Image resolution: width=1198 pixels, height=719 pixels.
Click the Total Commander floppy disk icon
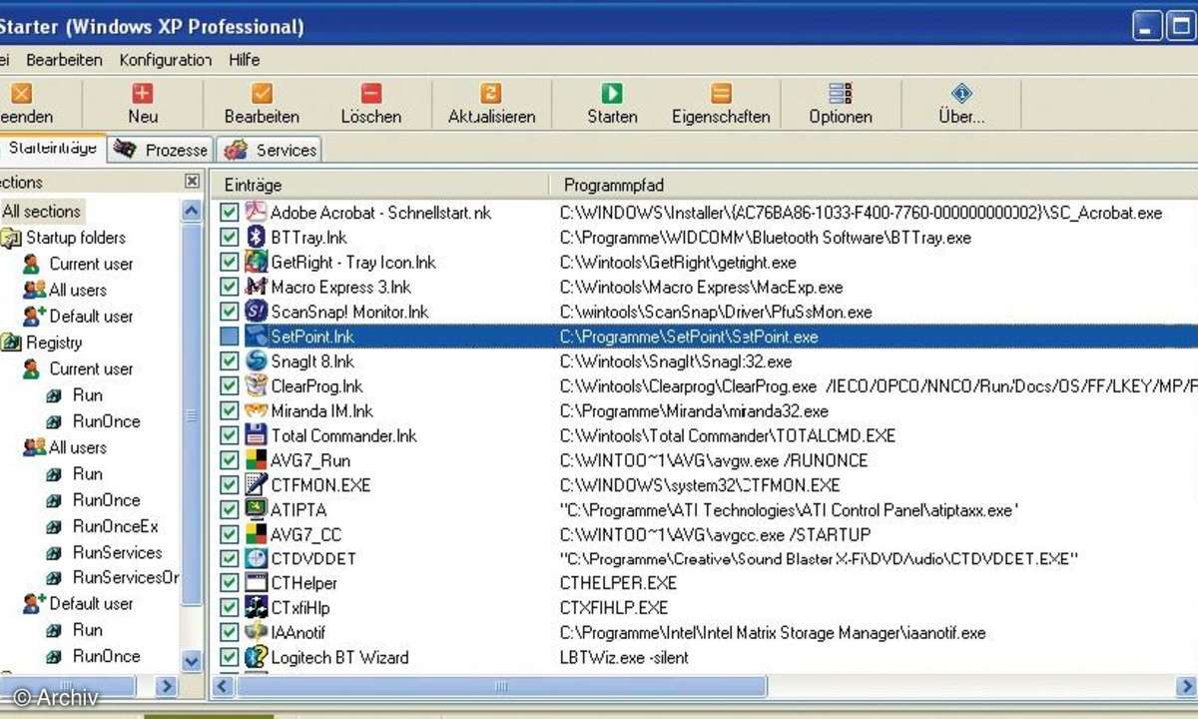click(257, 435)
